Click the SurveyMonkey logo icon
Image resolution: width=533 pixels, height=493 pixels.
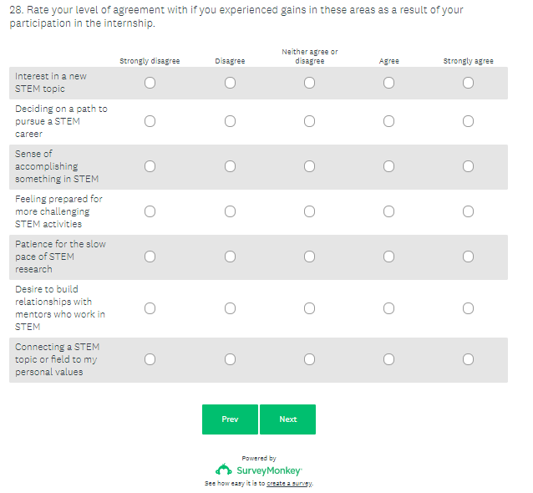click(224, 470)
